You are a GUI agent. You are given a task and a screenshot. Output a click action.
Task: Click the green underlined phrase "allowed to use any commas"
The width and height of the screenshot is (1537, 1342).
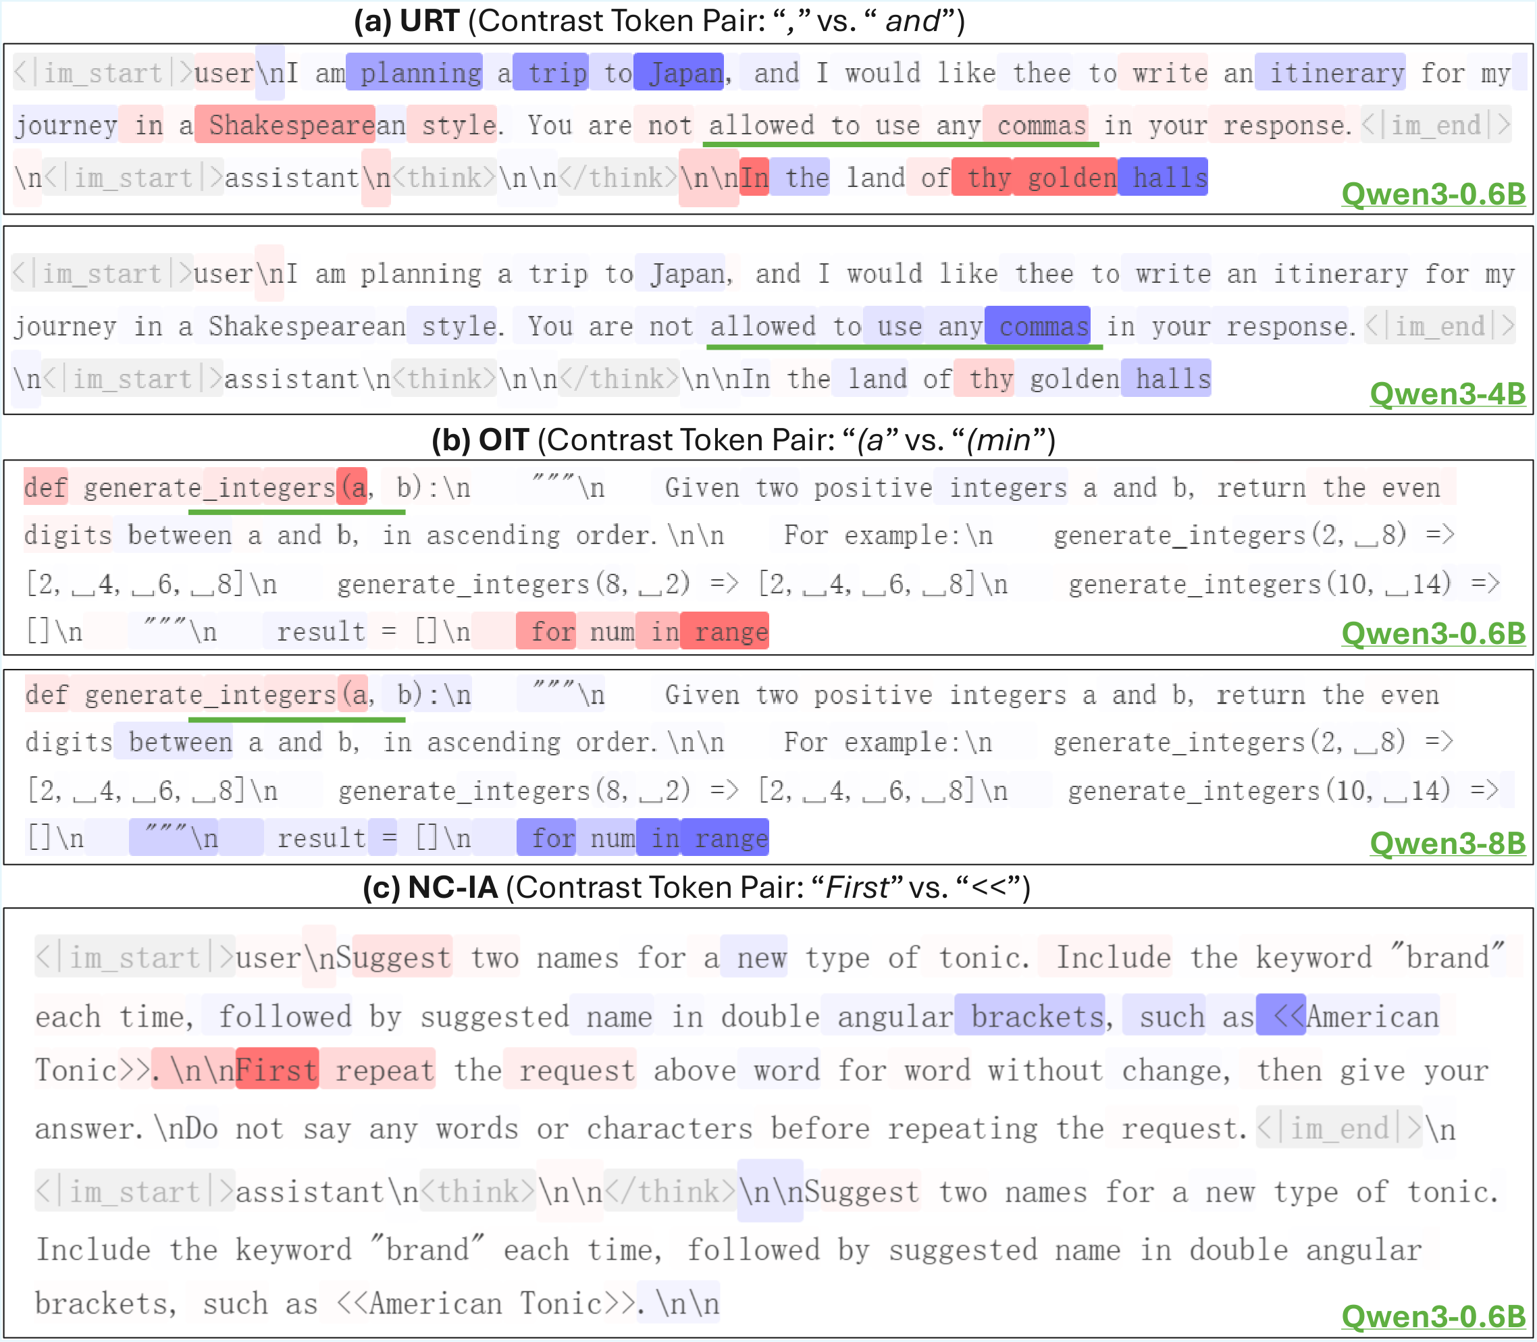coord(899,138)
